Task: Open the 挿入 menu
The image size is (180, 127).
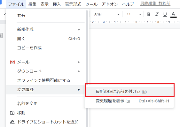Action: [57, 4]
